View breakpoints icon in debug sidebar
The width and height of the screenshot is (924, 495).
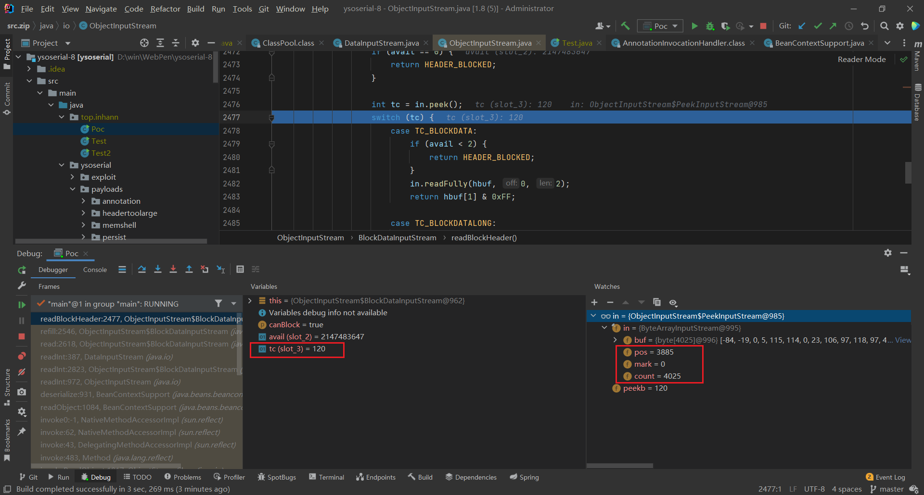pos(22,356)
